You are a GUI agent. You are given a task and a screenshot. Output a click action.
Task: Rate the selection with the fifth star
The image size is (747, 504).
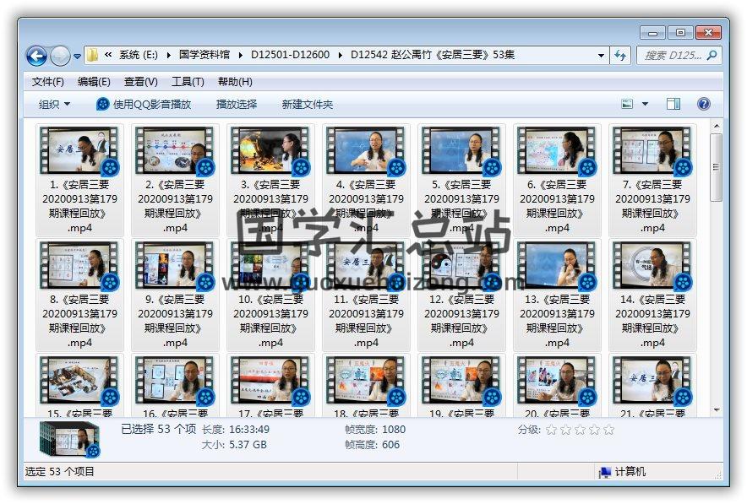coord(608,430)
